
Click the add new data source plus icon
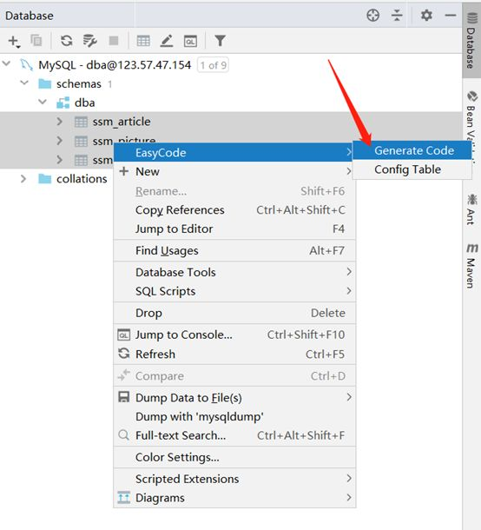[14, 41]
